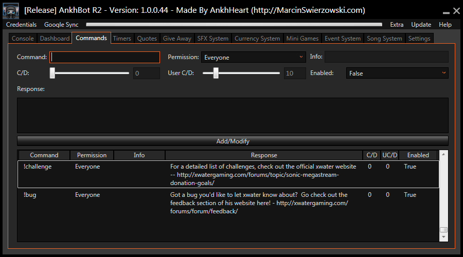Focus the Command input field
The image size is (463, 257).
[105, 57]
